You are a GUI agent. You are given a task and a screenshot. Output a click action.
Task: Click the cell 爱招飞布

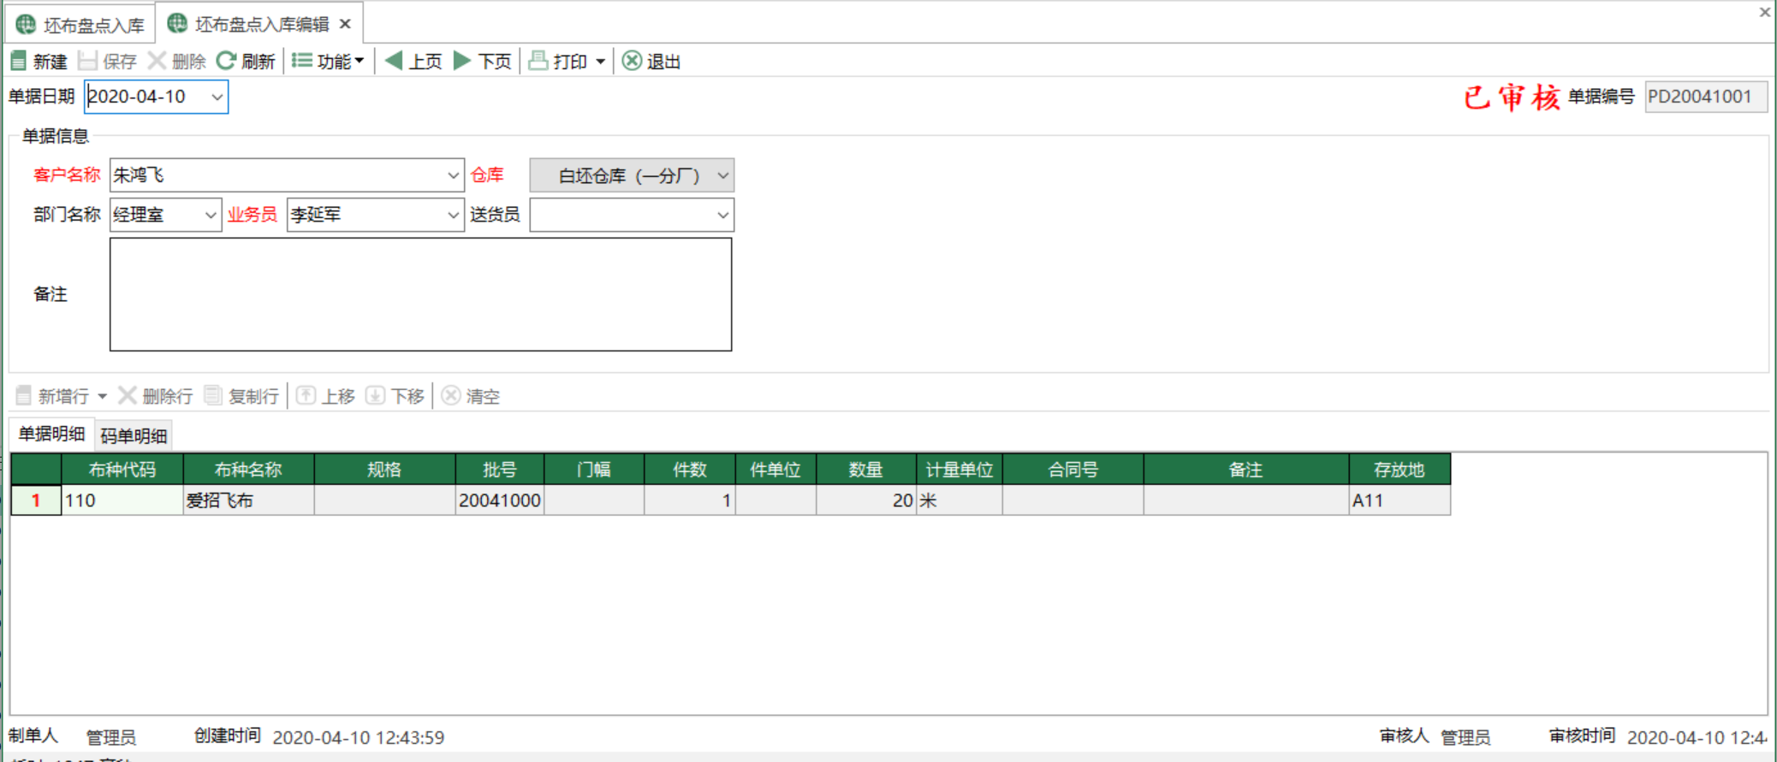coord(248,500)
